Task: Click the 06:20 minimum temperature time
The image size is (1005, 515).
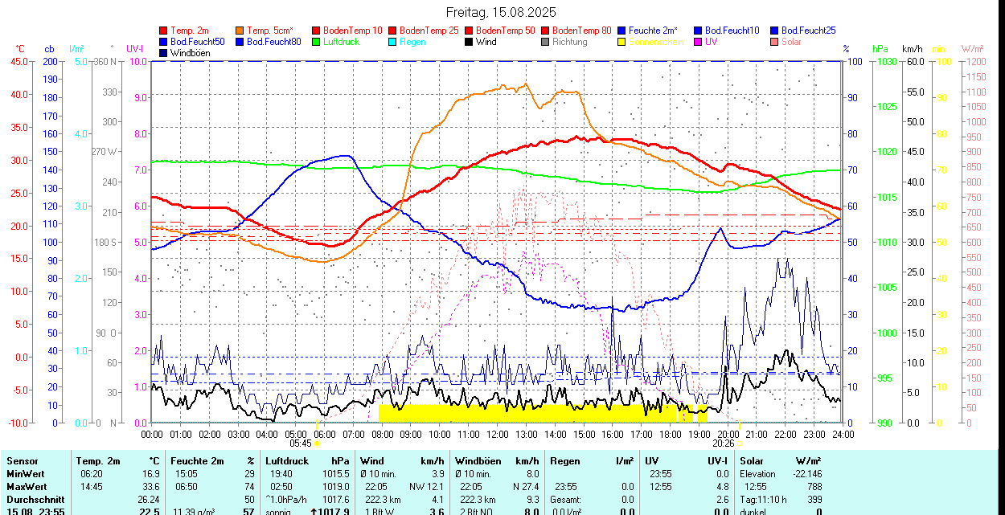Action: (x=90, y=474)
